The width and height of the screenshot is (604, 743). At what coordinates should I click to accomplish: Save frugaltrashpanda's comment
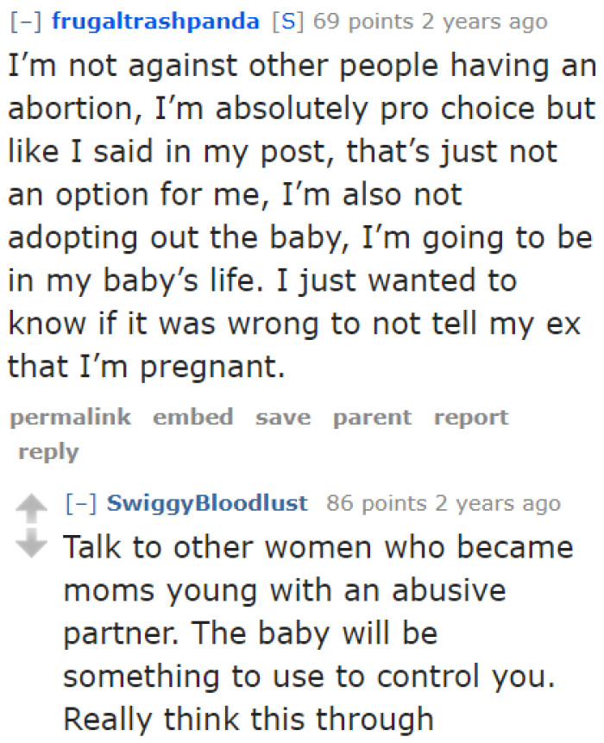click(x=282, y=417)
